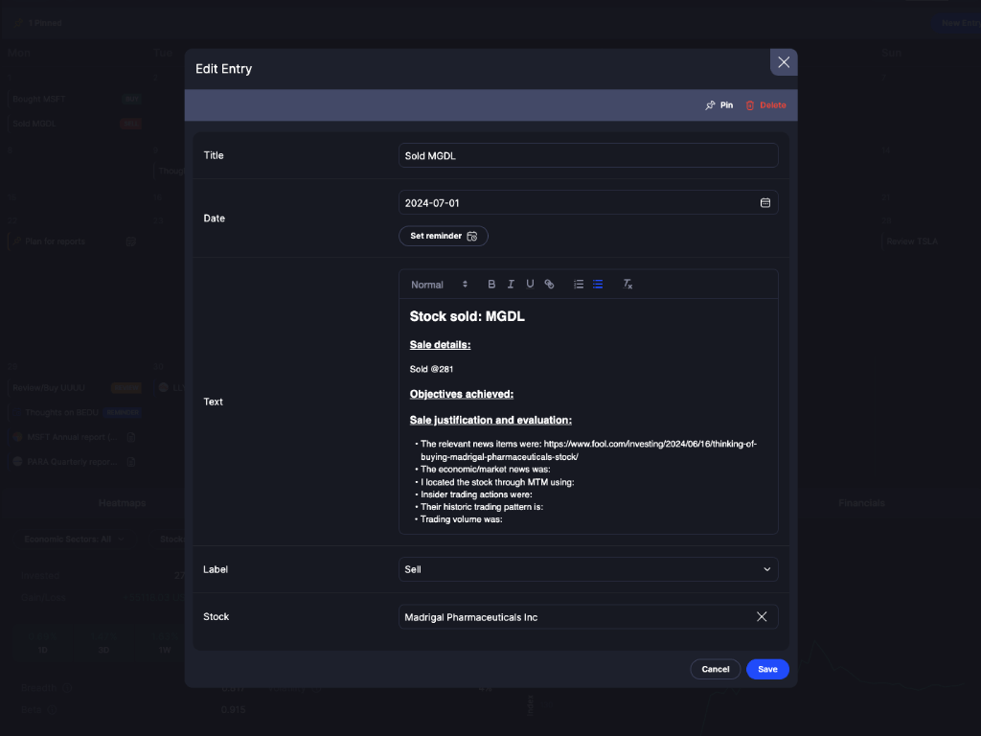Open the Label dropdown showing Sell

click(x=588, y=569)
